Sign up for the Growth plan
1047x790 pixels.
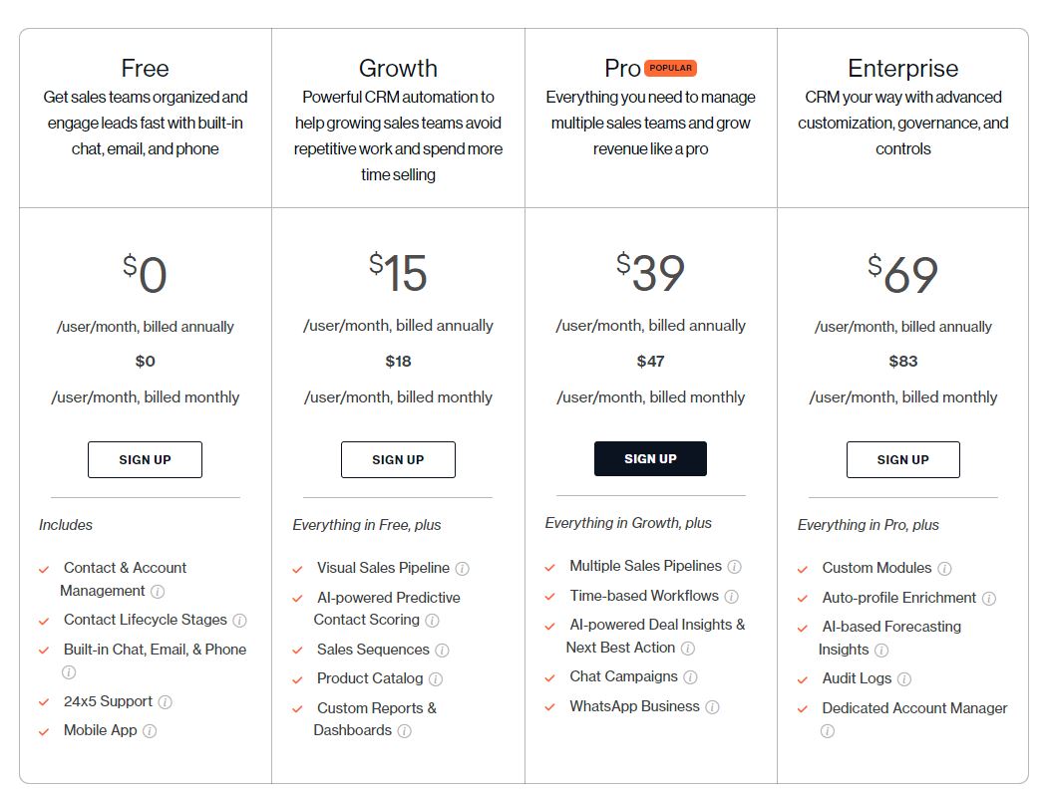pyautogui.click(x=398, y=459)
